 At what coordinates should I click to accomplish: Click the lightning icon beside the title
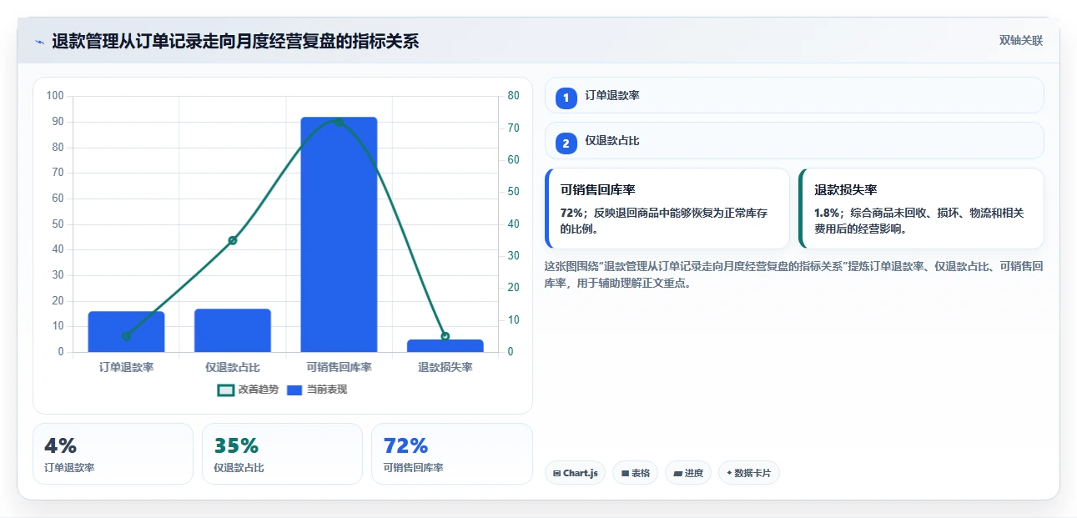pos(39,41)
